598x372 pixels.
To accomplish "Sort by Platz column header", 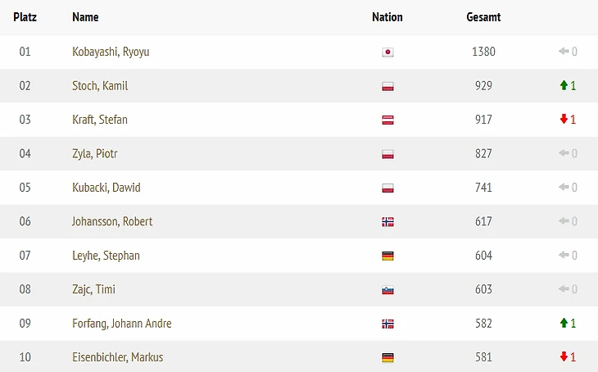I will (x=25, y=16).
